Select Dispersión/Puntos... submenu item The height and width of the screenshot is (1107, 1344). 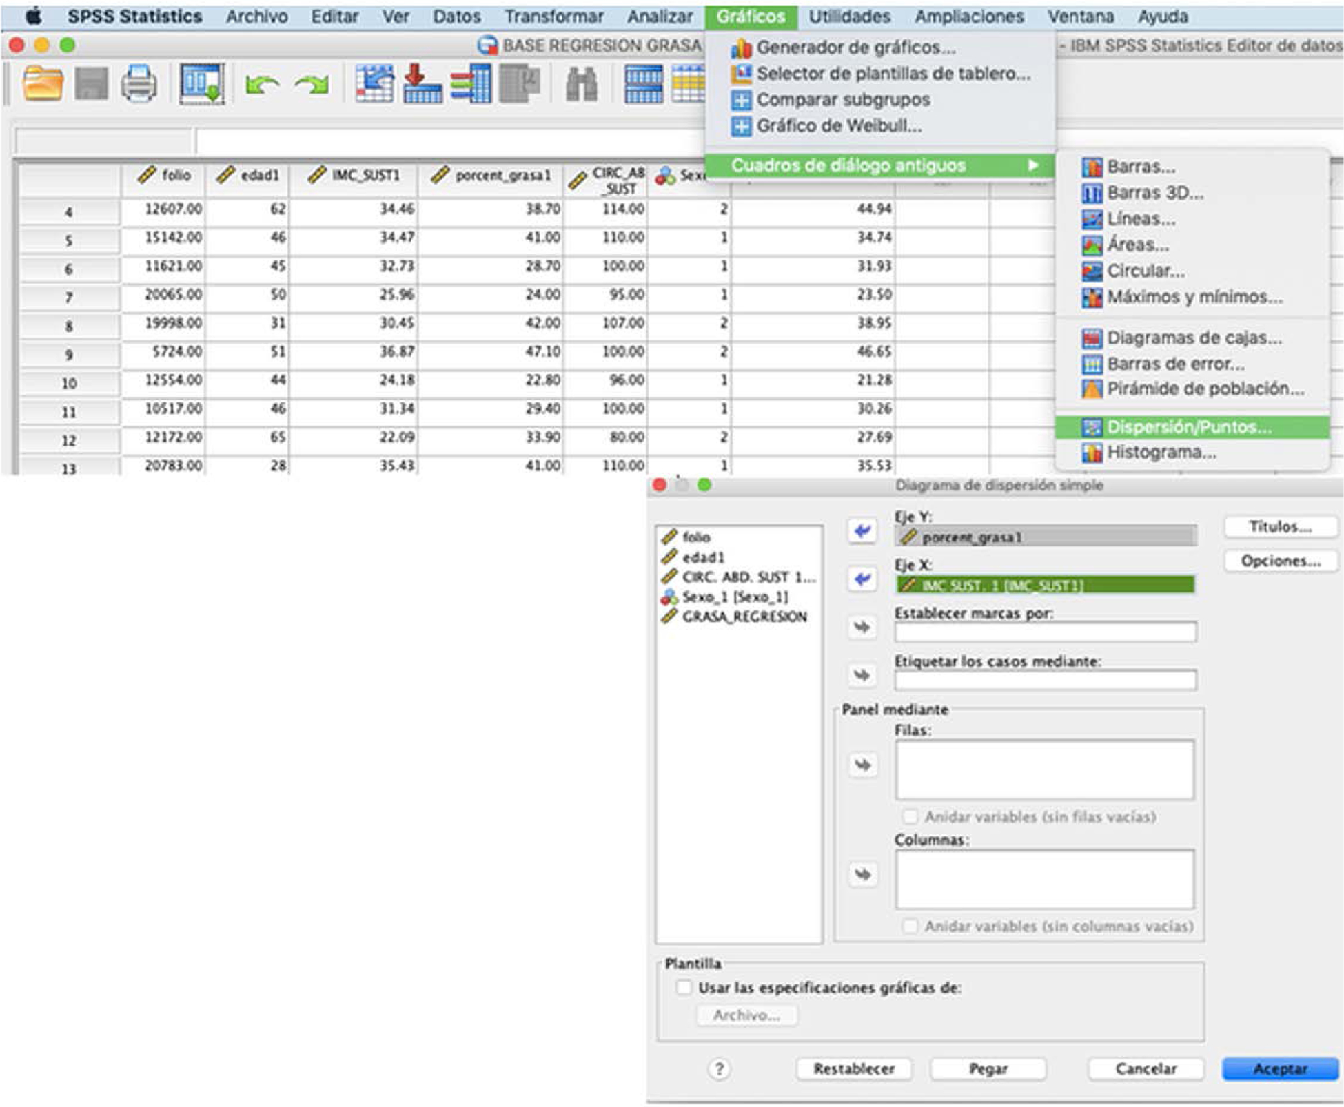1192,427
